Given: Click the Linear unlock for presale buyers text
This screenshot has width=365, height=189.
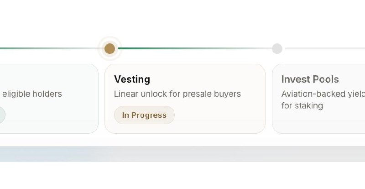Looking at the screenshot, I should pos(177,94).
